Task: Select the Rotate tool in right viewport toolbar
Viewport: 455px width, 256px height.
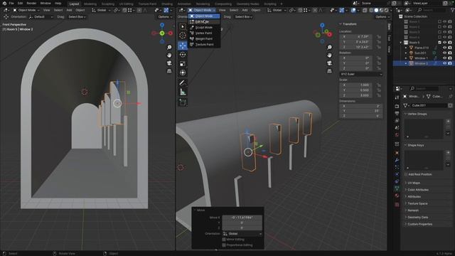Action: click(183, 54)
